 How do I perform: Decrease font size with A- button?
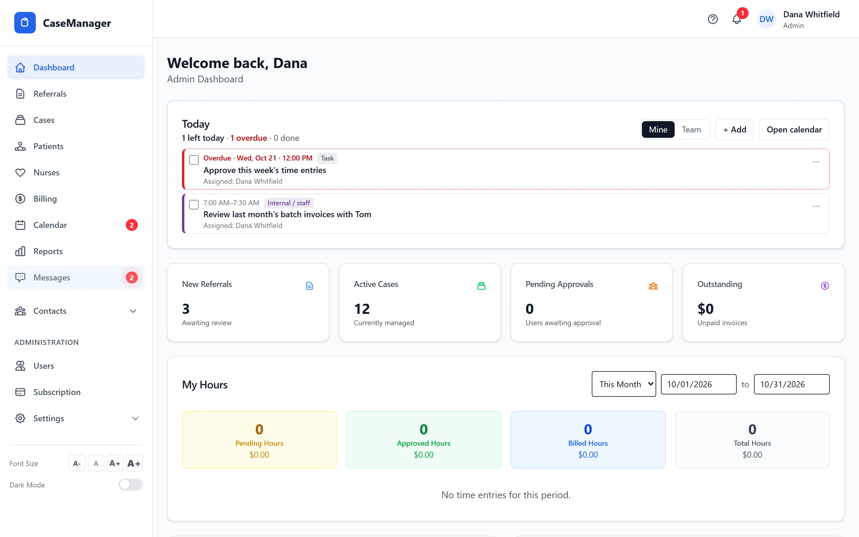click(x=77, y=463)
